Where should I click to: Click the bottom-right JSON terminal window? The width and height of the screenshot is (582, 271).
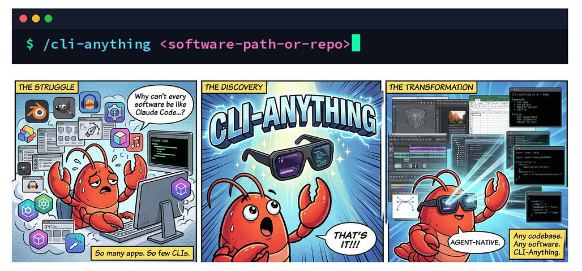pyautogui.click(x=543, y=207)
